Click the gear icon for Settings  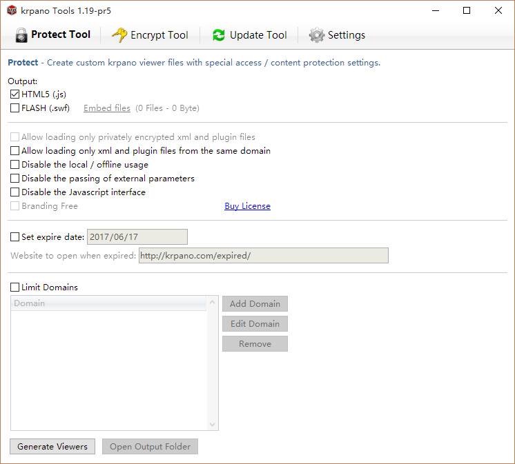[317, 35]
